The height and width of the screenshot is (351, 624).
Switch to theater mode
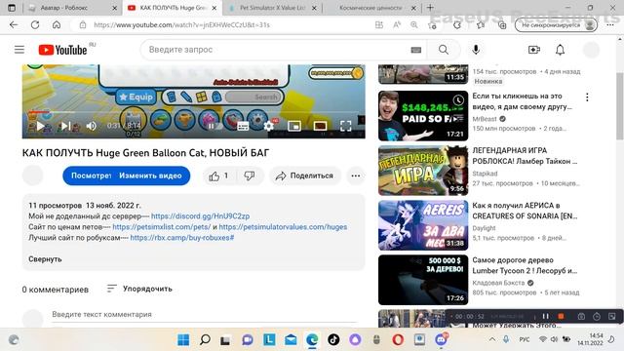coord(320,126)
